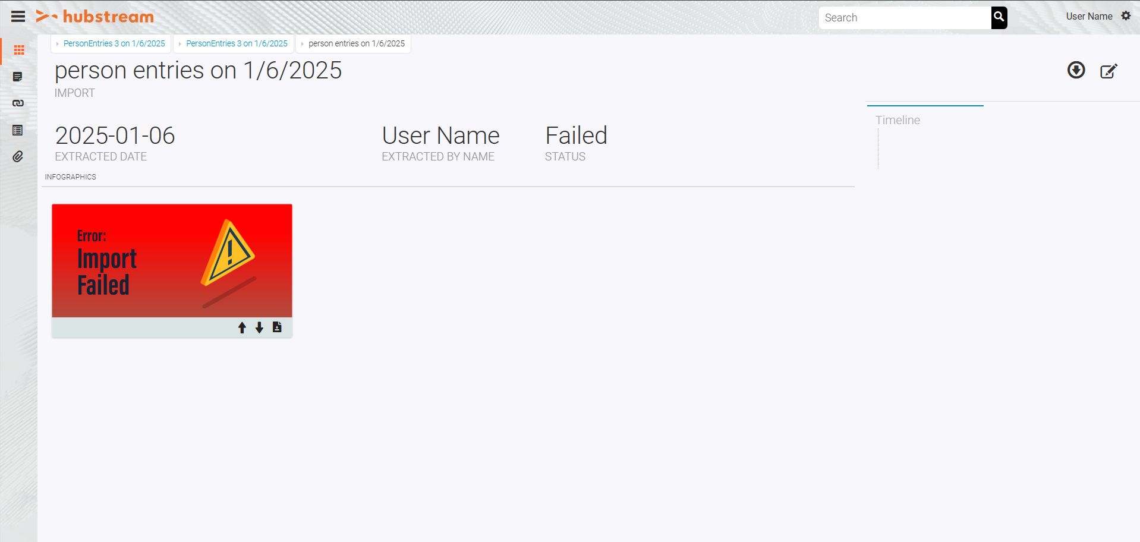Screen dimensions: 1140x542
Task: Click the hubstream logo
Action: click(95, 17)
